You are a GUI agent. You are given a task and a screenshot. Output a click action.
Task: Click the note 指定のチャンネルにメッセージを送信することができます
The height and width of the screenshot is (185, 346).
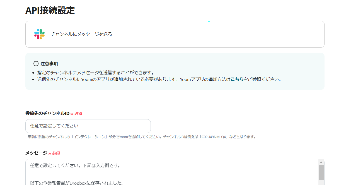point(96,73)
